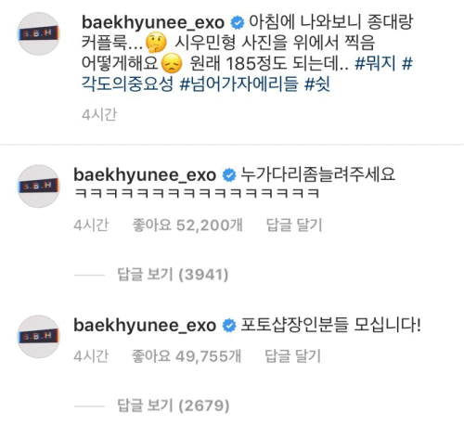Image resolution: width=464 pixels, height=425 pixels.
Task: Click the sad face emoji in the caption
Action: [172, 63]
